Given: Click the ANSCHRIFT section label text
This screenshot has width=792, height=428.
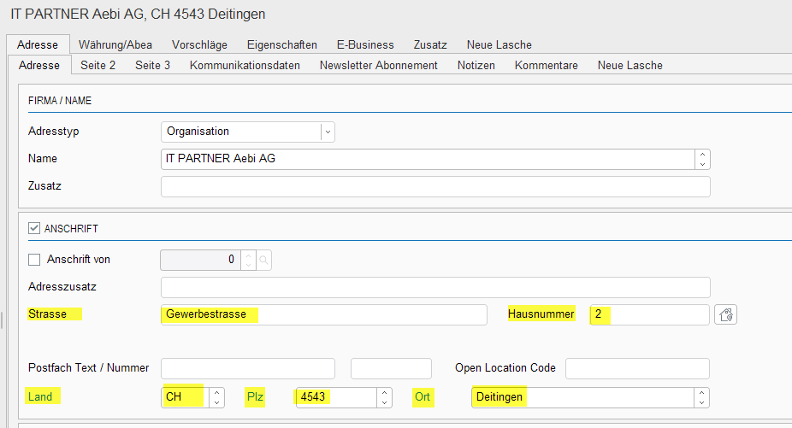Looking at the screenshot, I should 71,229.
